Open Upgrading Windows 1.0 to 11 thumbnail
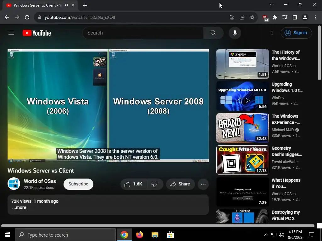Viewport: 322px width, 241px height. [x=242, y=96]
